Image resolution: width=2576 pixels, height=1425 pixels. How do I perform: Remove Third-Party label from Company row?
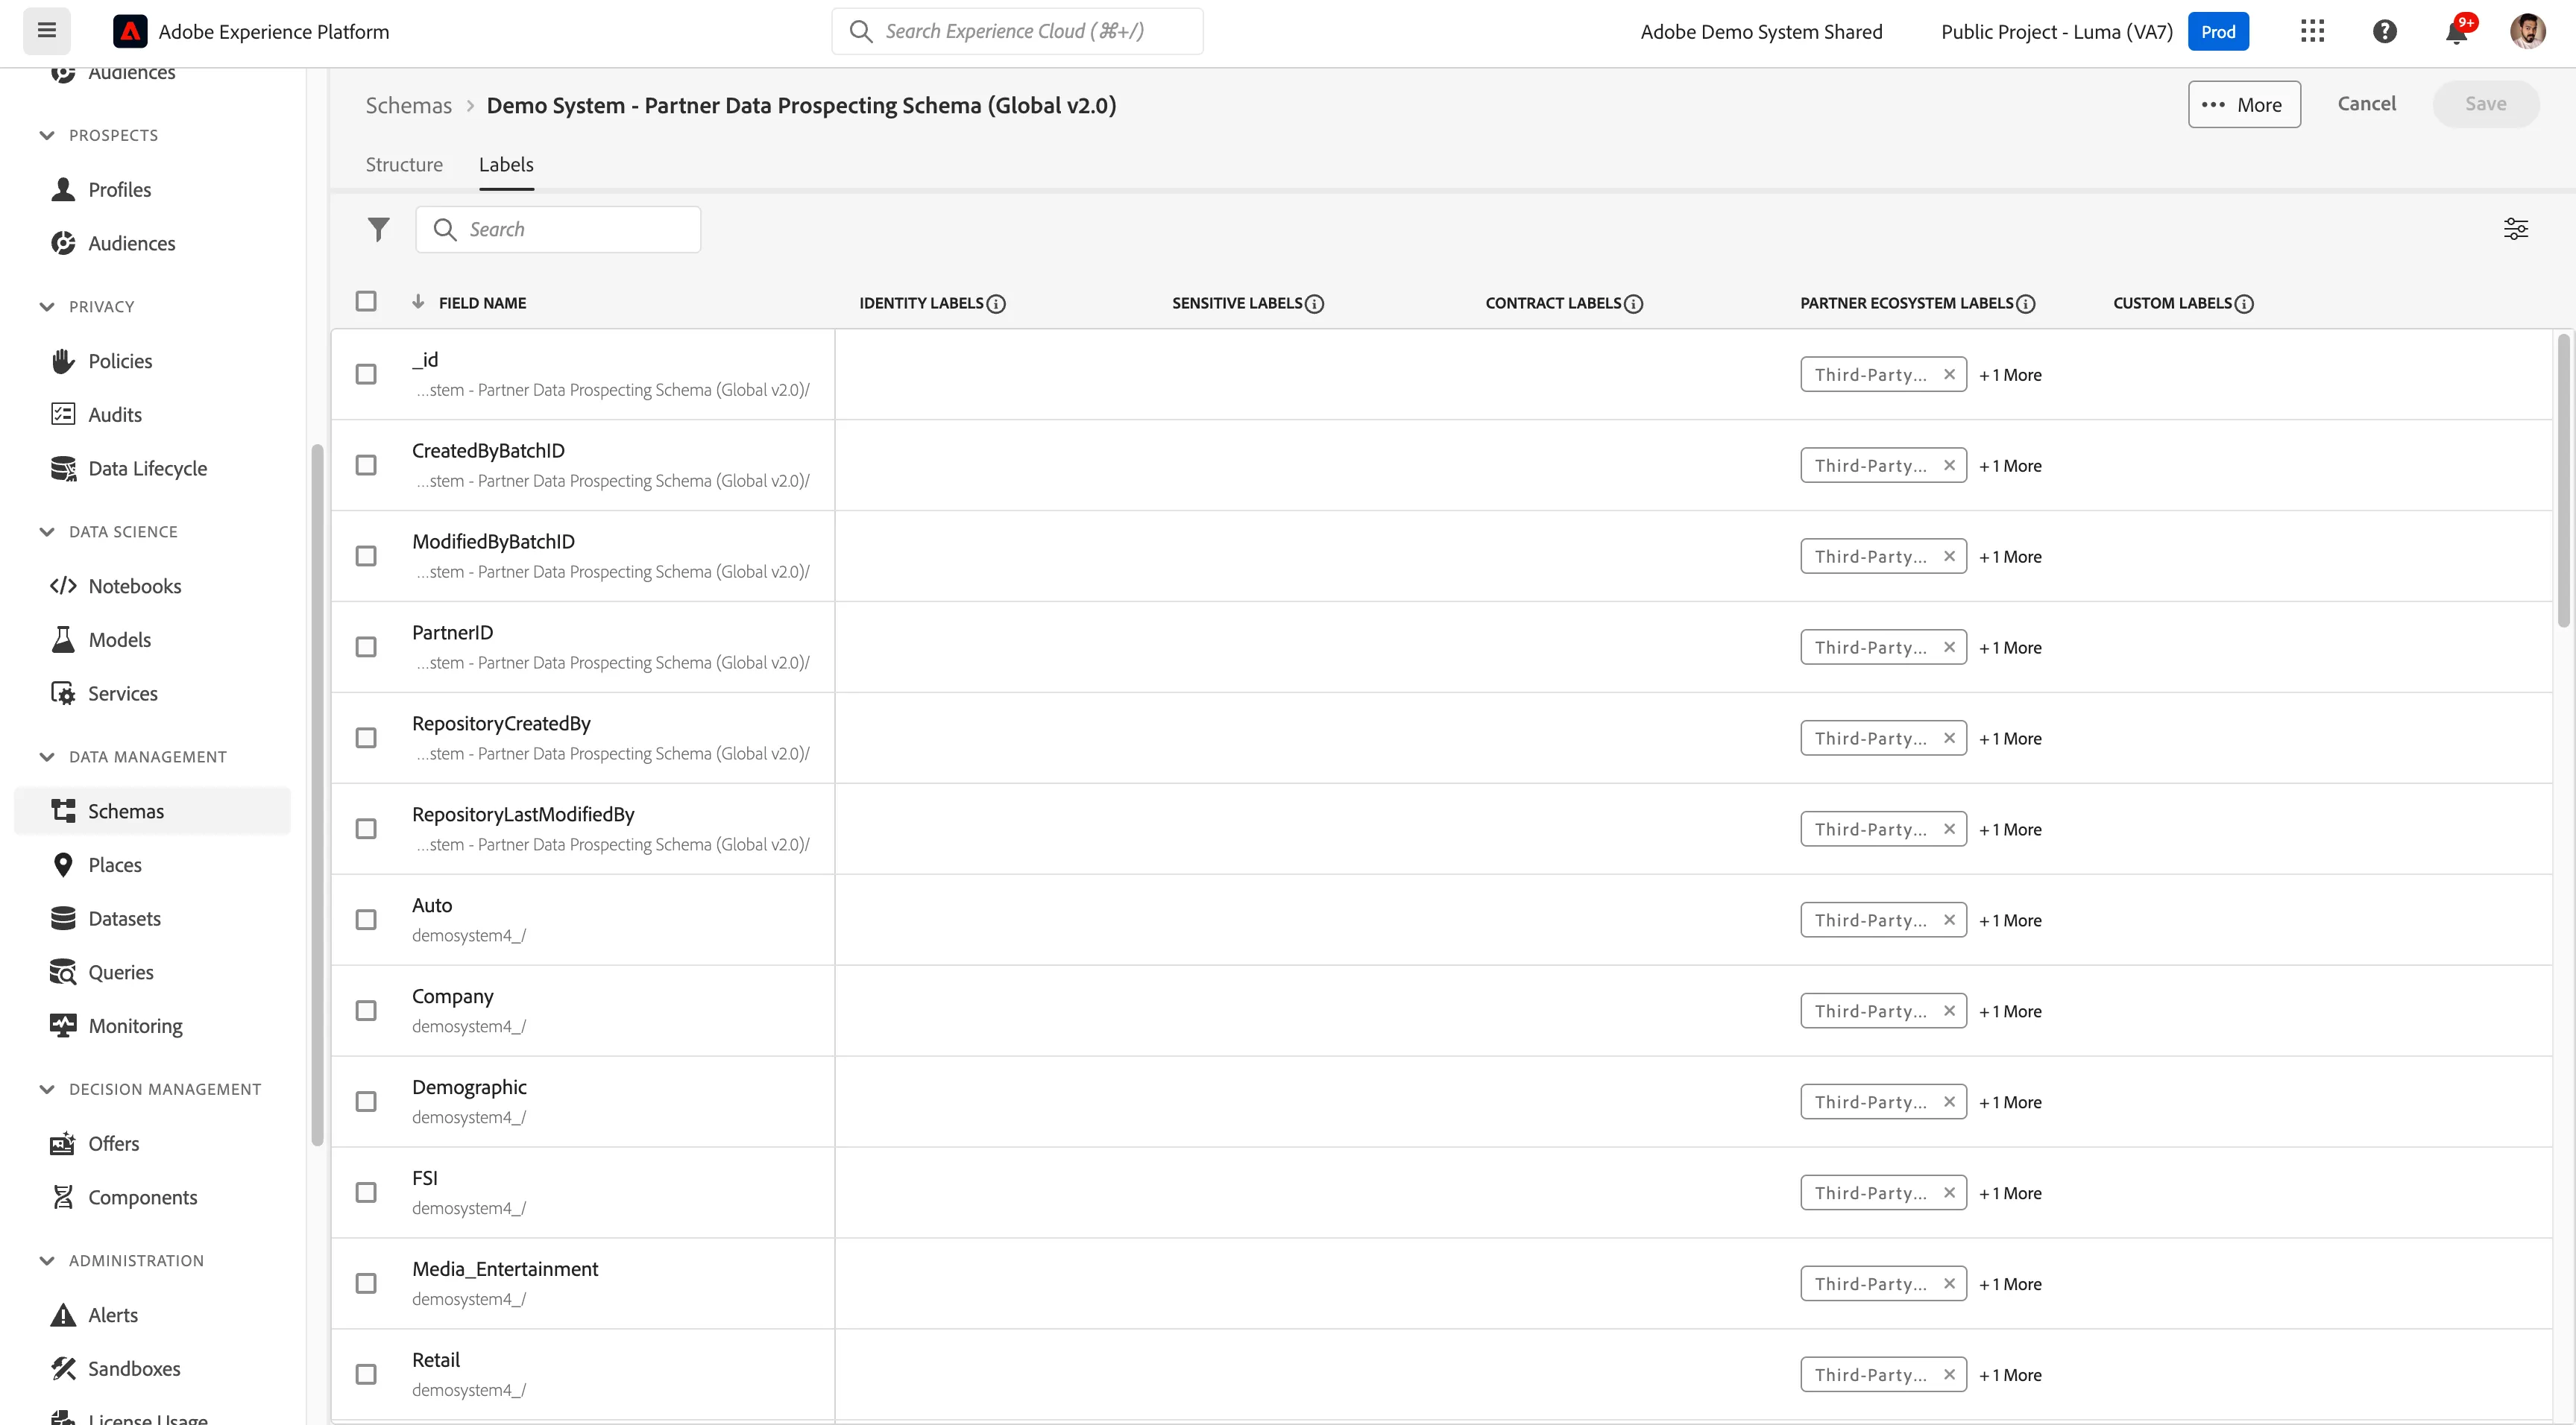pyautogui.click(x=1949, y=1011)
